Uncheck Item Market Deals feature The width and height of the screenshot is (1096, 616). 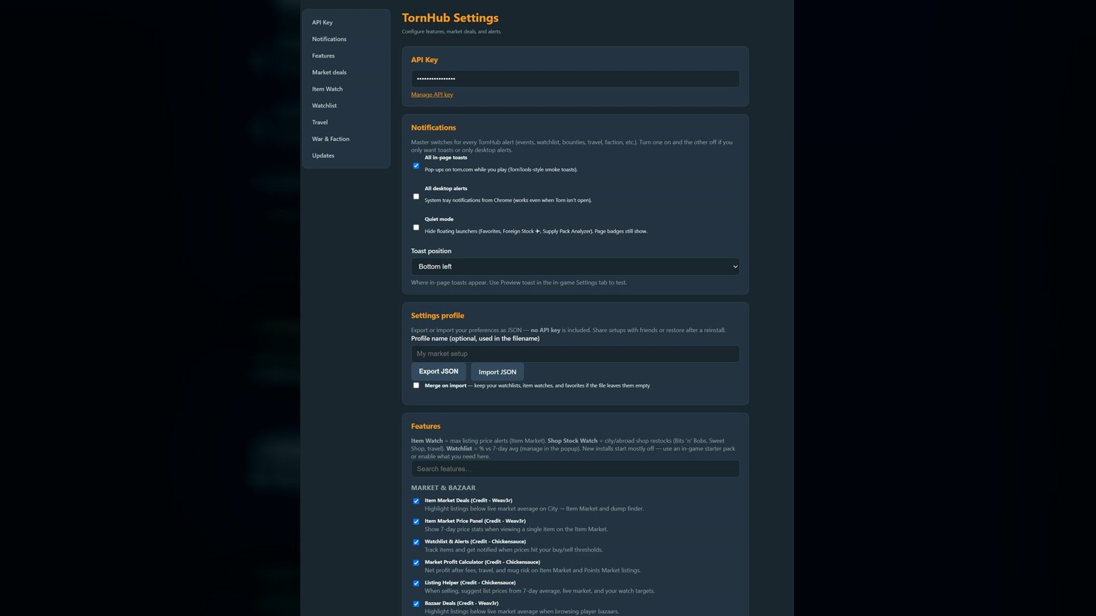[416, 501]
